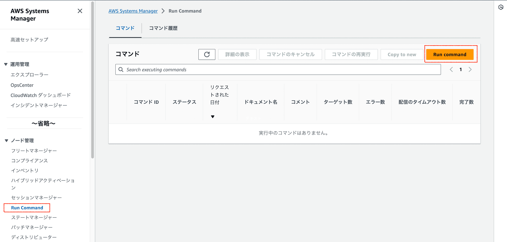Click the ステータス column header
Image resolution: width=507 pixels, height=242 pixels.
[184, 102]
